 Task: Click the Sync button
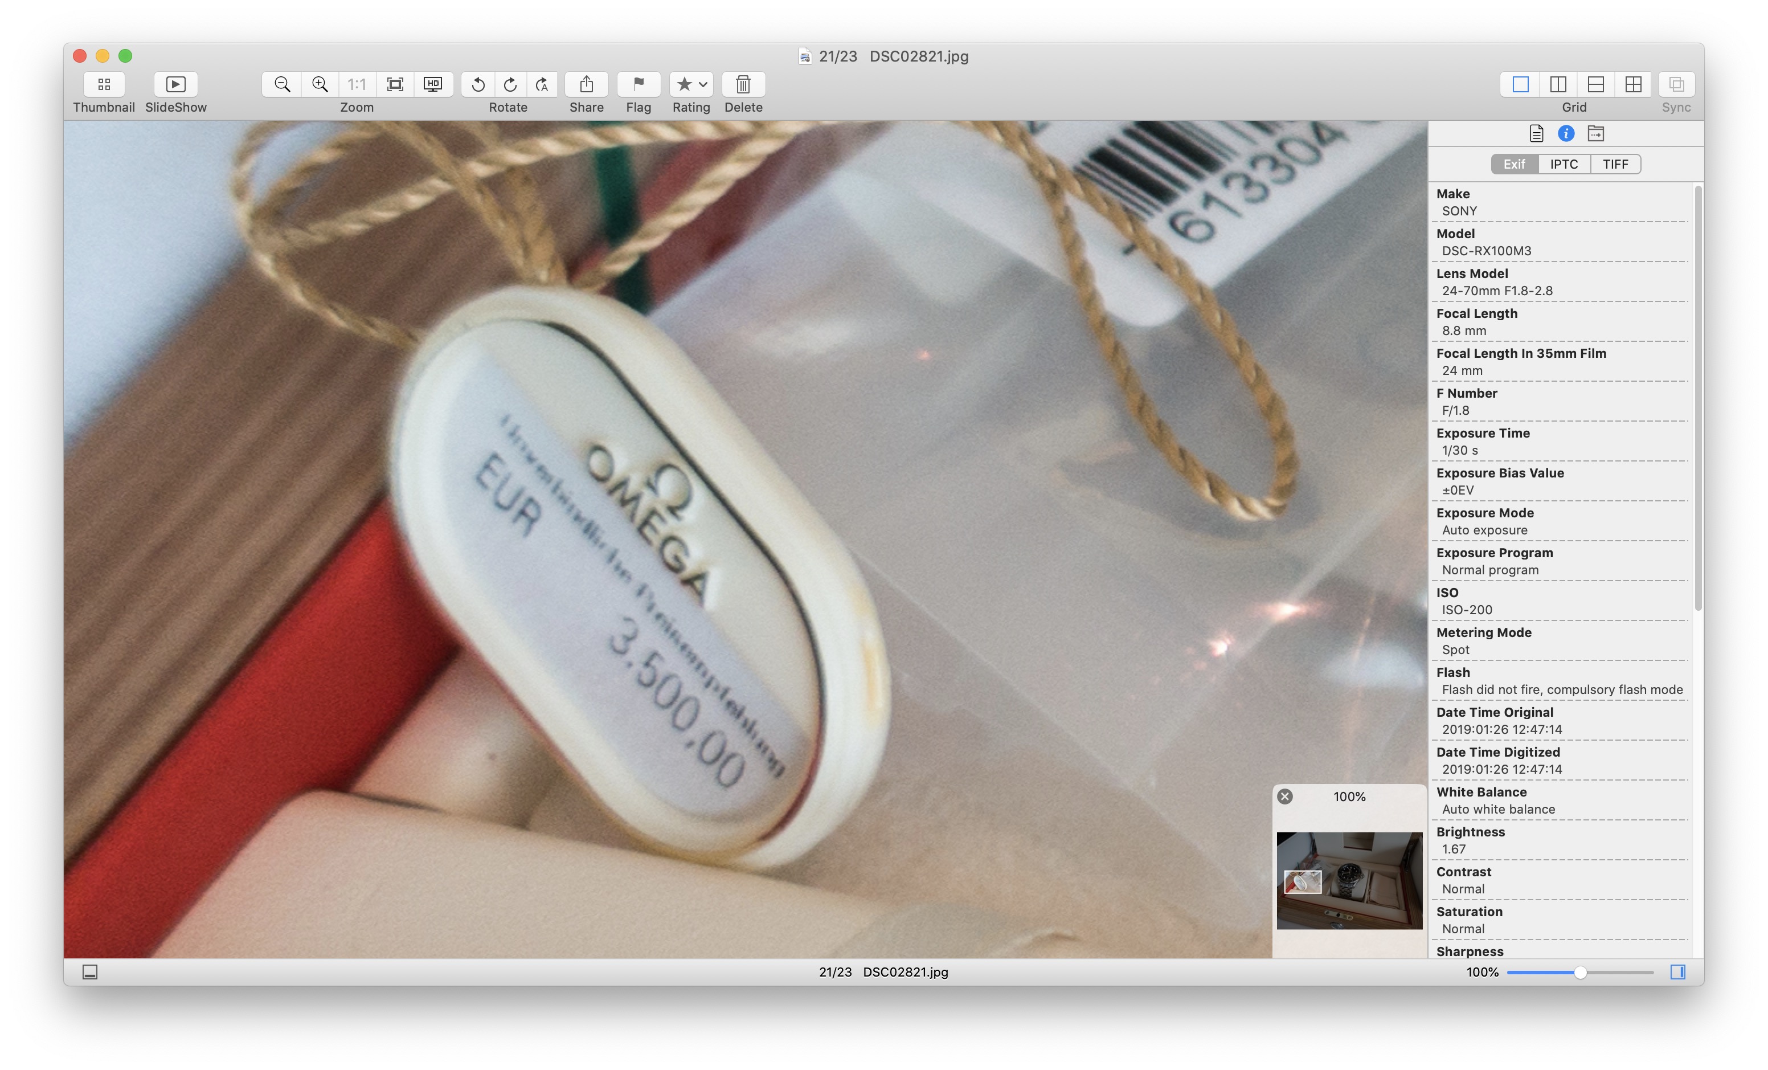[x=1677, y=85]
